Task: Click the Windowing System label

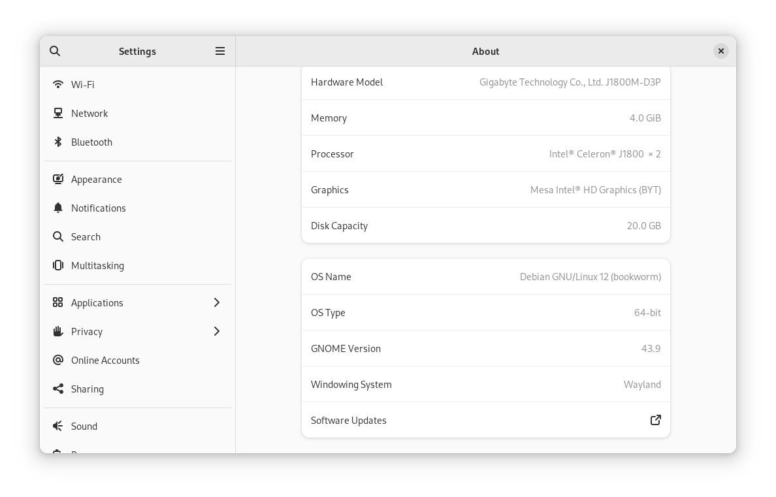Action: pyautogui.click(x=351, y=385)
